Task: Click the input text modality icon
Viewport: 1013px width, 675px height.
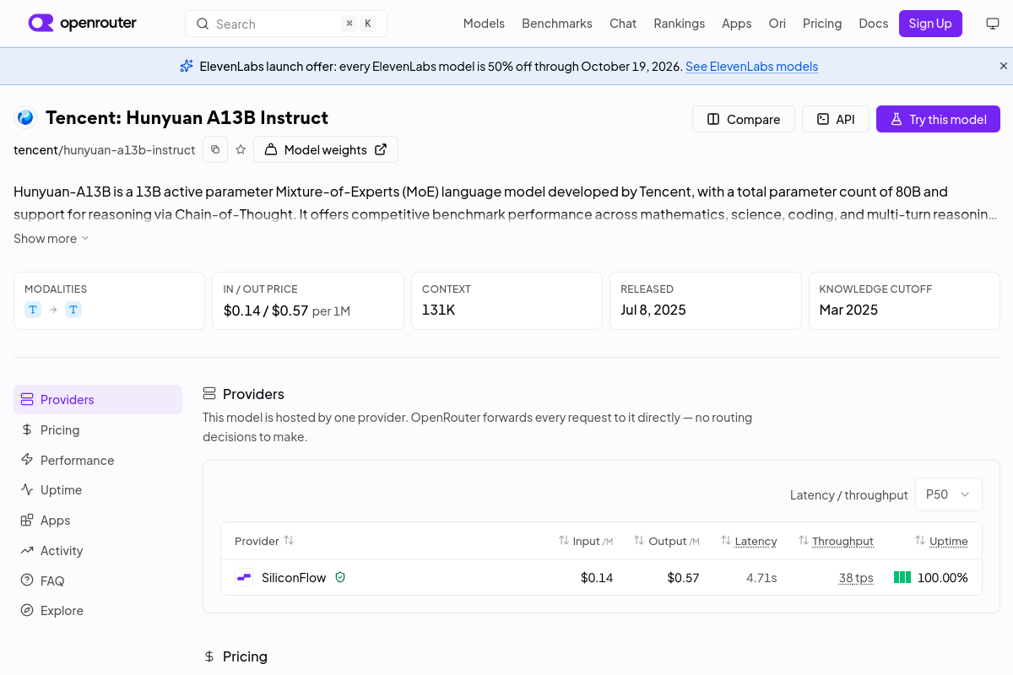Action: (33, 310)
